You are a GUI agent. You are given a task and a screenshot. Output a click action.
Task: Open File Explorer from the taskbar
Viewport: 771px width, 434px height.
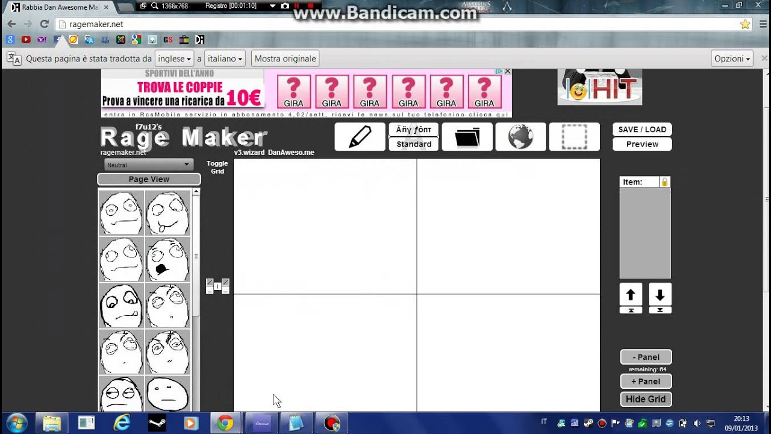pyautogui.click(x=52, y=423)
